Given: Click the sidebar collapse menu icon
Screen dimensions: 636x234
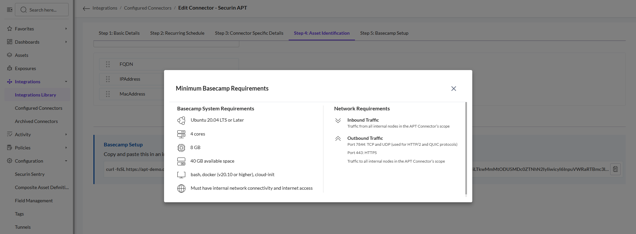Looking at the screenshot, I should pyautogui.click(x=10, y=10).
